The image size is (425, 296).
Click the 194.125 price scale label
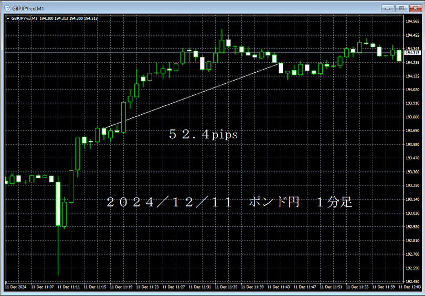coord(412,76)
